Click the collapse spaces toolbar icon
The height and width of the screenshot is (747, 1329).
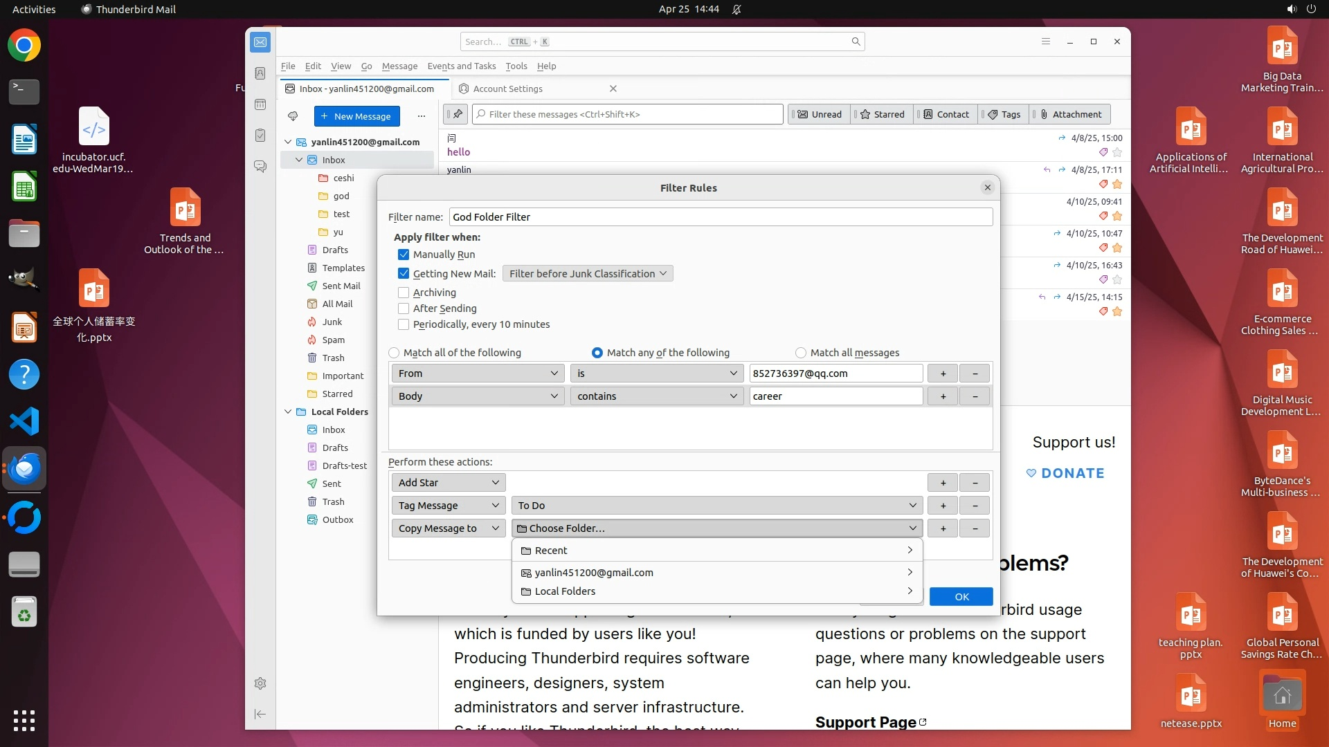pyautogui.click(x=260, y=714)
